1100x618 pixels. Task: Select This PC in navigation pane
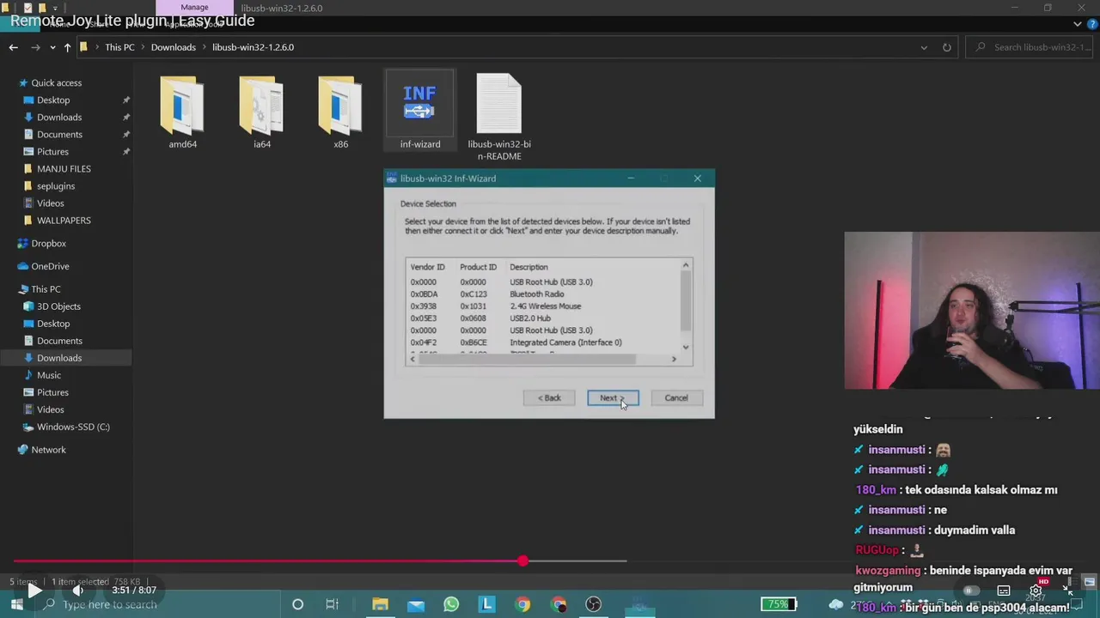[46, 289]
